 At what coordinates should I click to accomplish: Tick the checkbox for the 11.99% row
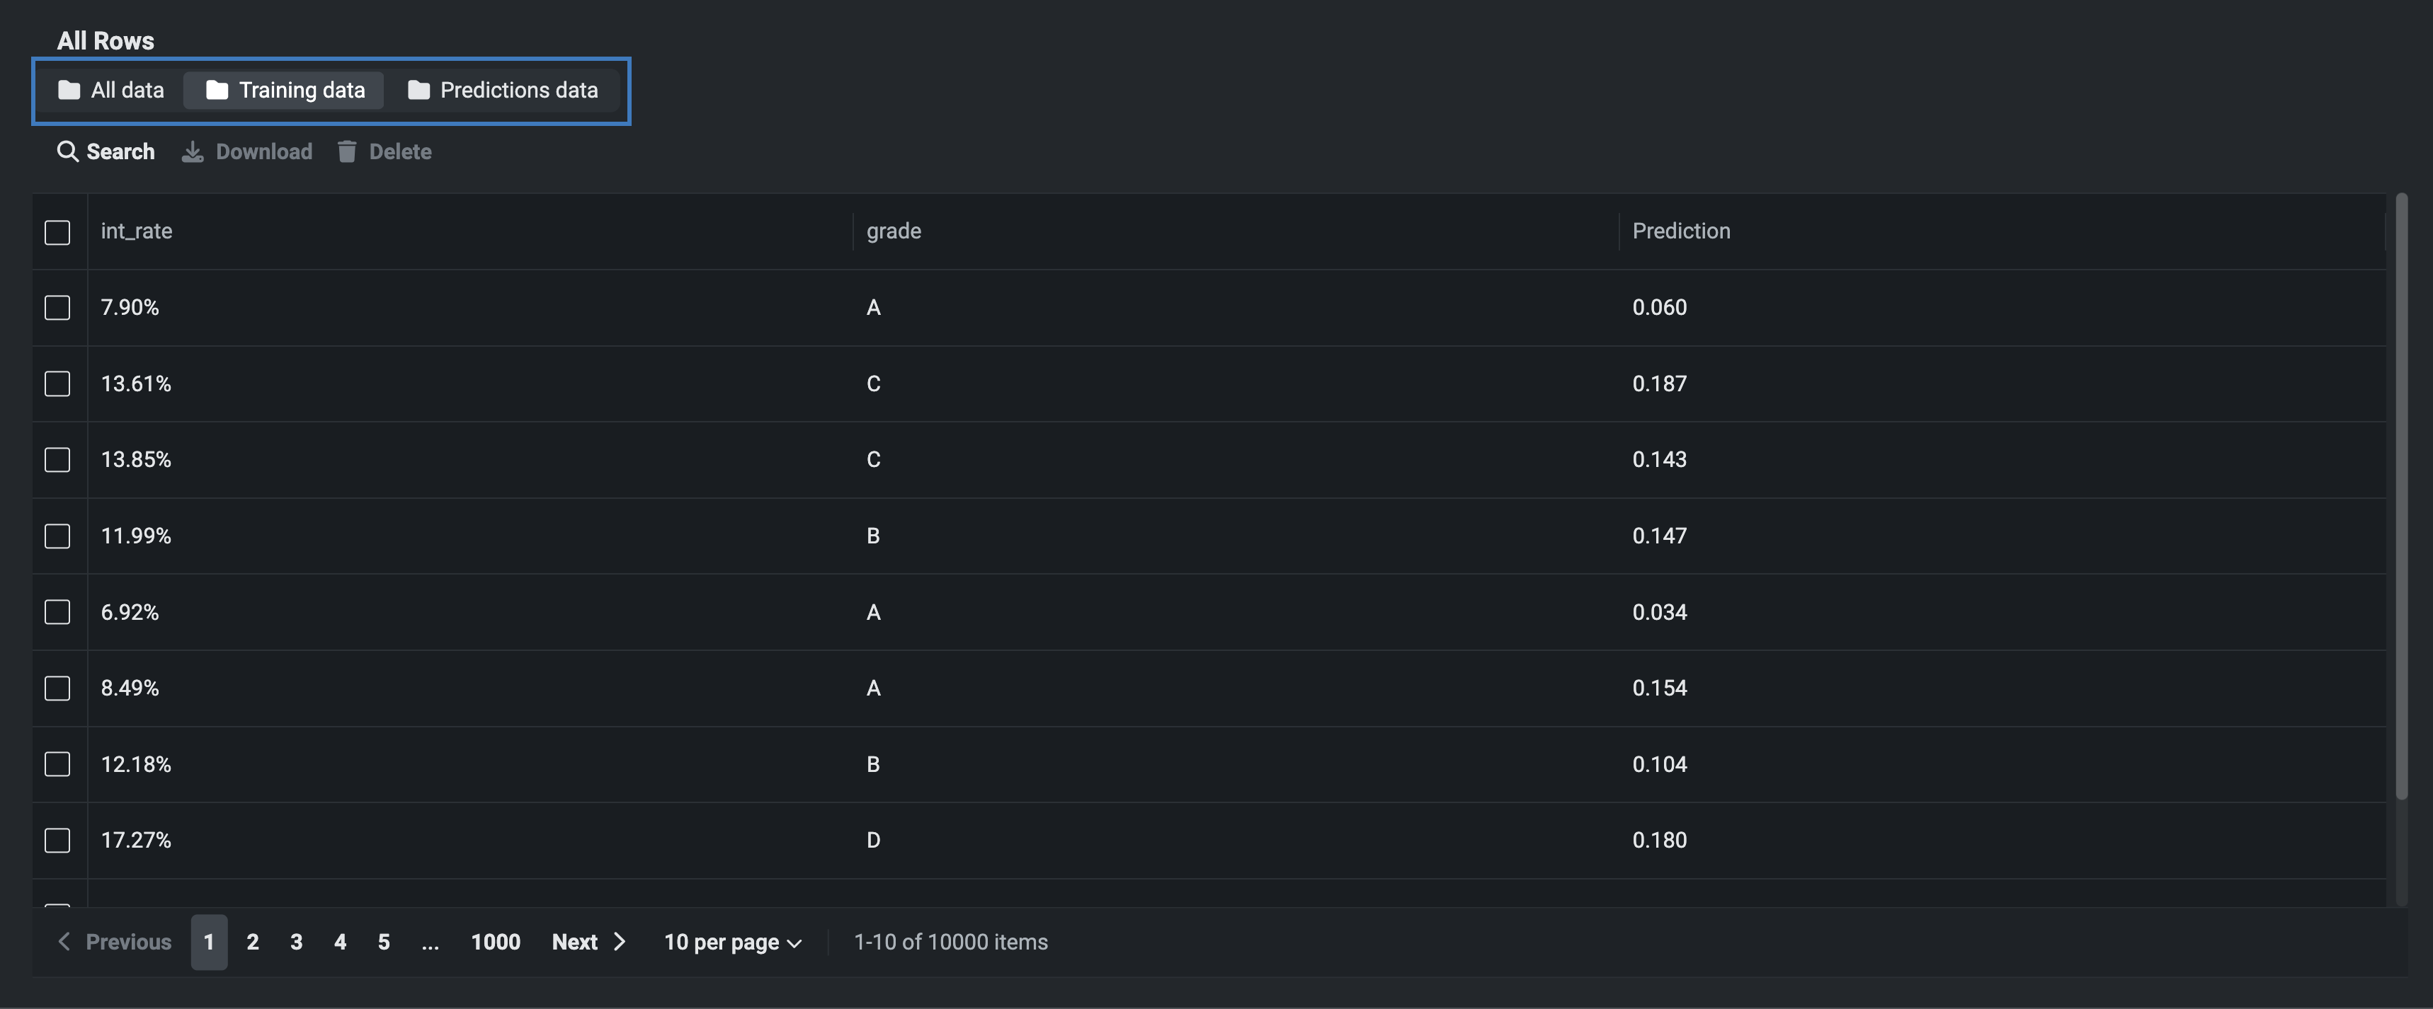coord(57,536)
